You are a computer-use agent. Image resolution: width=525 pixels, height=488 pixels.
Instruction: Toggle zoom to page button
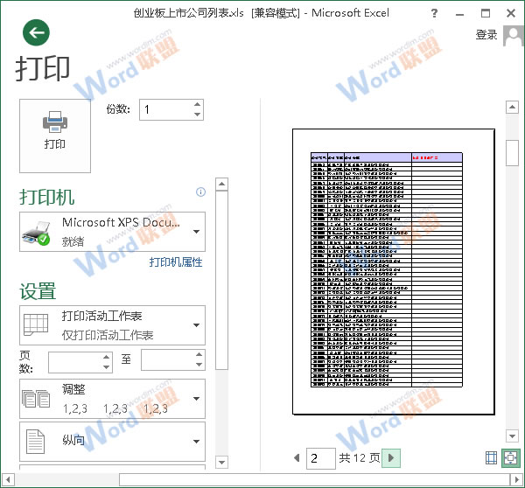coord(510,458)
